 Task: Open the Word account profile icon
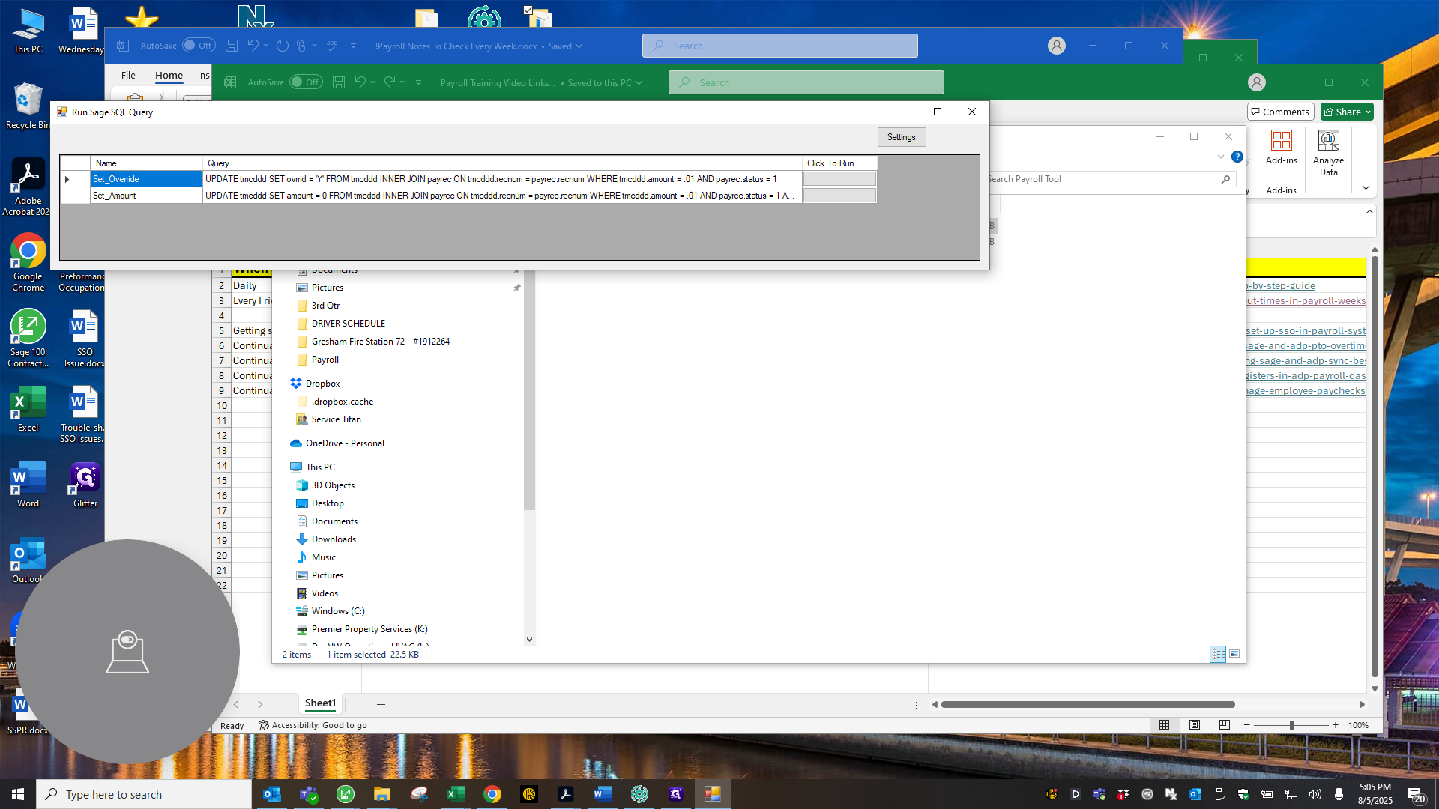pyautogui.click(x=1057, y=46)
